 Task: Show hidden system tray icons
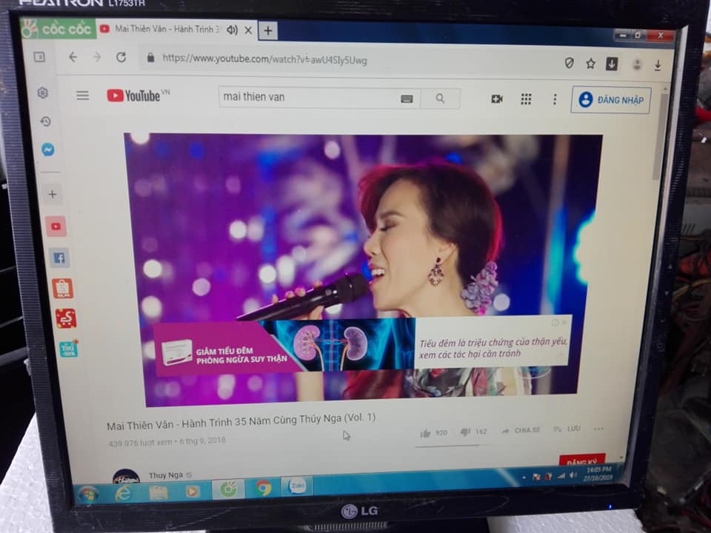[x=524, y=477]
